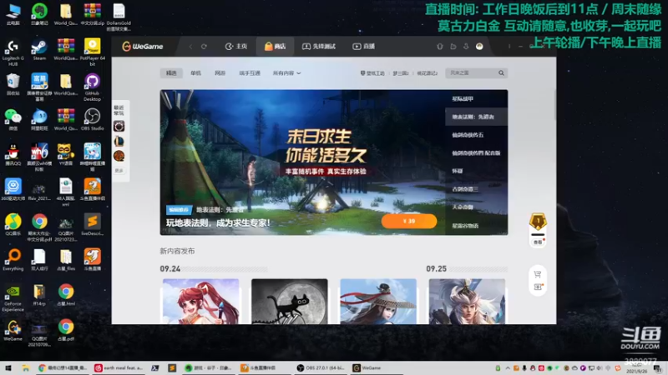This screenshot has height=375, width=668.
Task: Open OBS Studio desktop shortcut
Action: coord(92,119)
